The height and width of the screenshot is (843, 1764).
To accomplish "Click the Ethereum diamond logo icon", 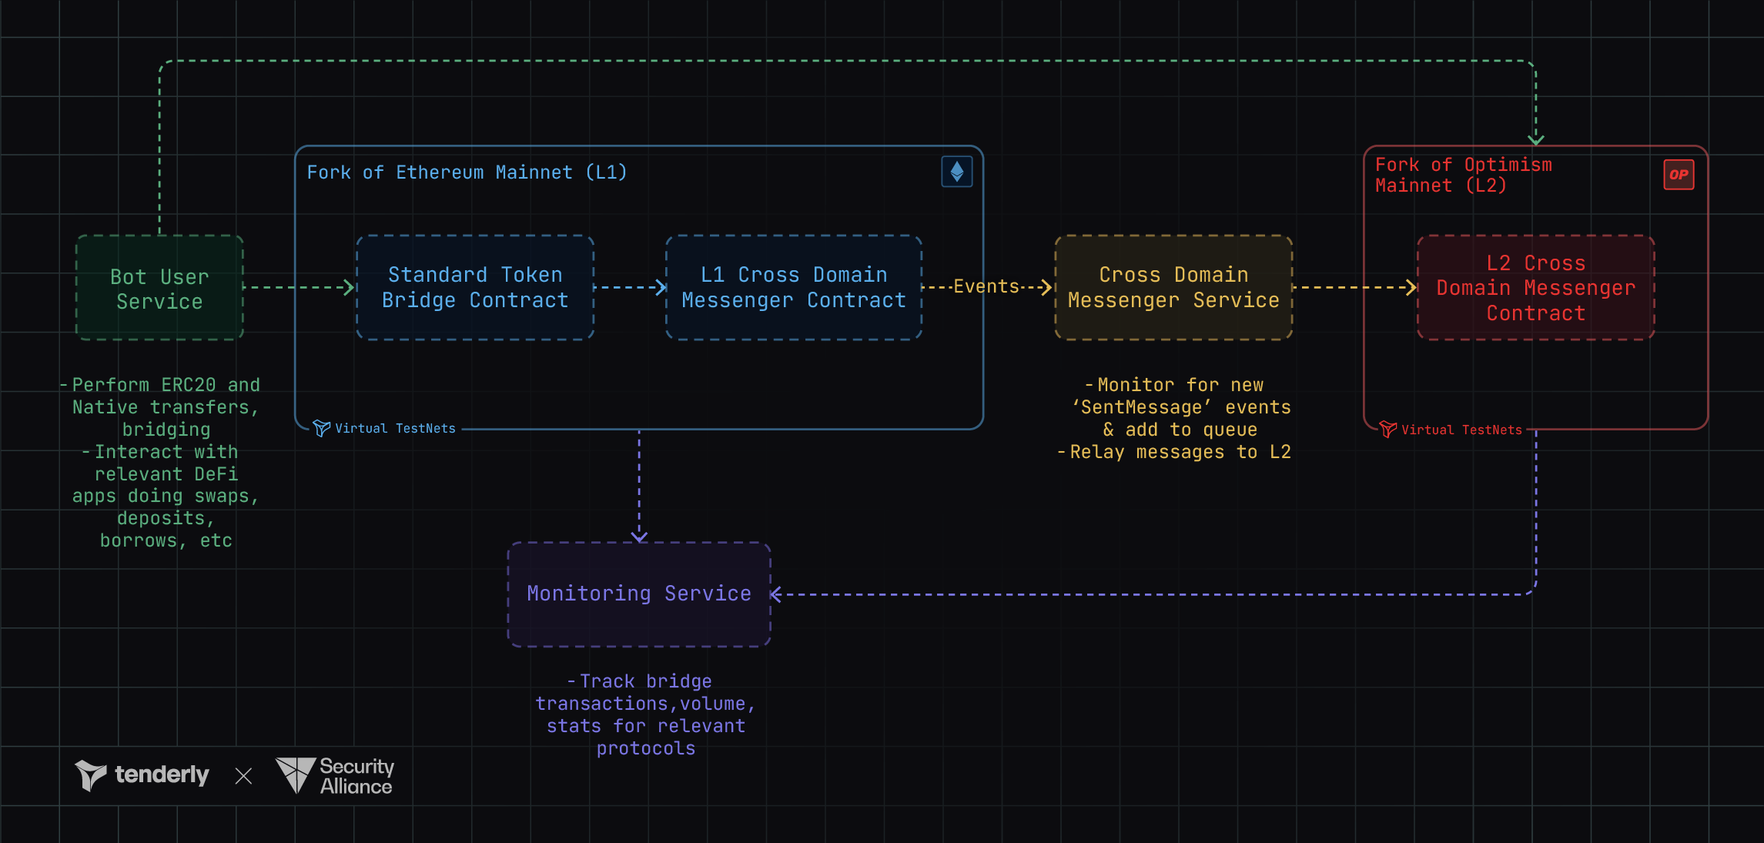I will pos(956,172).
